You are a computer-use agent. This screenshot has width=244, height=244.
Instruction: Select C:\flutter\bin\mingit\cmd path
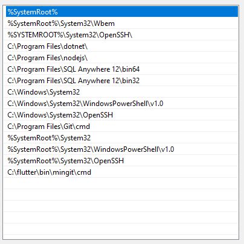click(121, 172)
